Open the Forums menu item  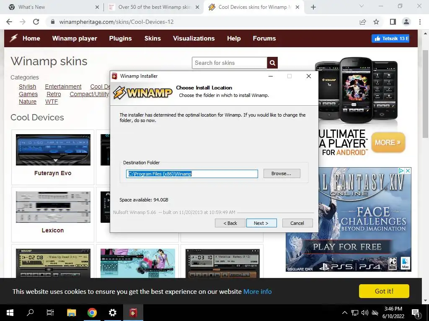click(x=264, y=38)
